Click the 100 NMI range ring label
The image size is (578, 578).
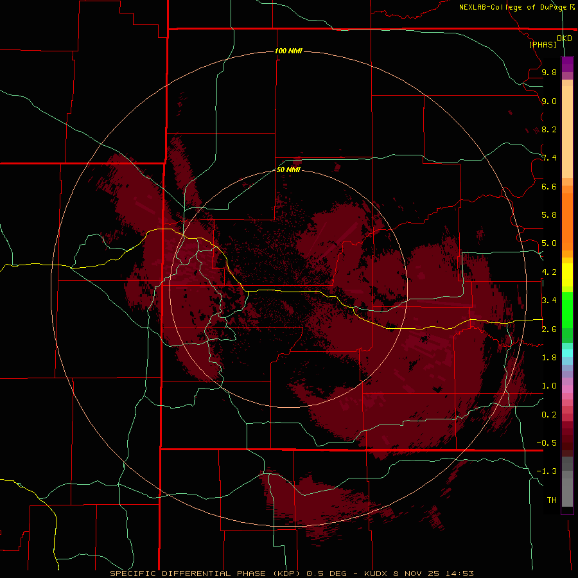[288, 51]
